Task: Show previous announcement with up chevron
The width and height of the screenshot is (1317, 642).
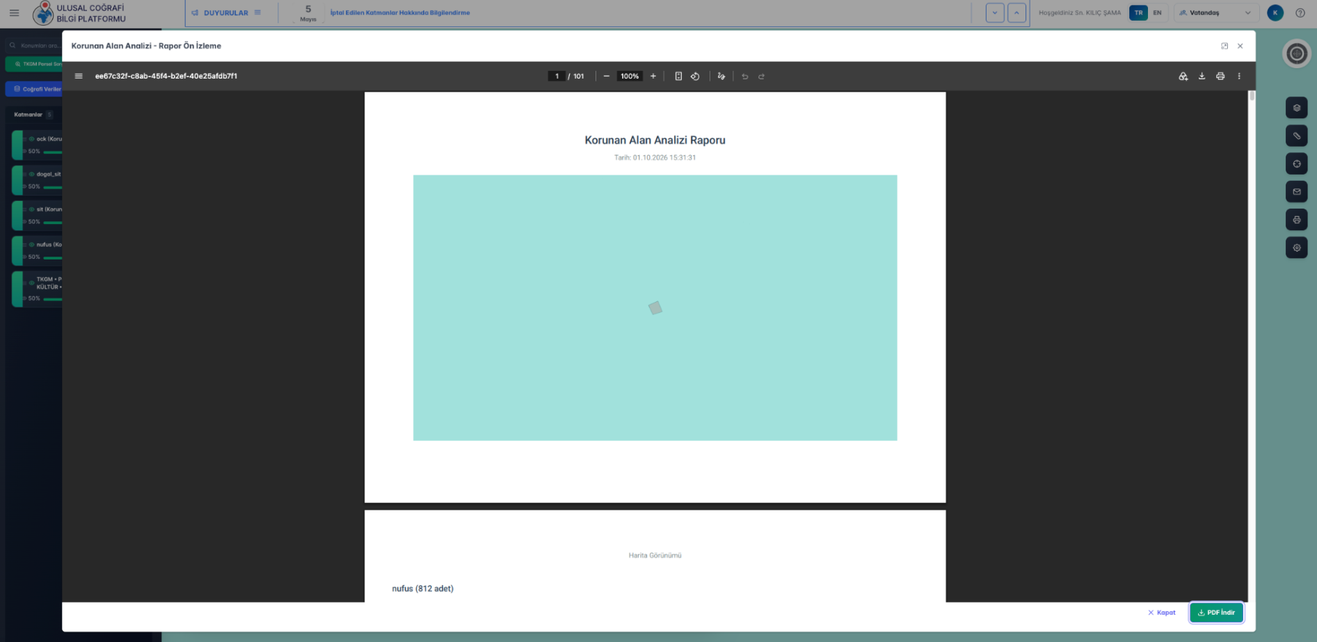Action: point(1016,13)
